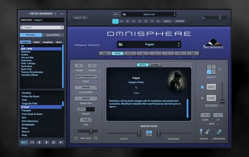The image size is (249, 157).
Task: Select the highlighted concave velocity curve
Action: click(x=209, y=72)
